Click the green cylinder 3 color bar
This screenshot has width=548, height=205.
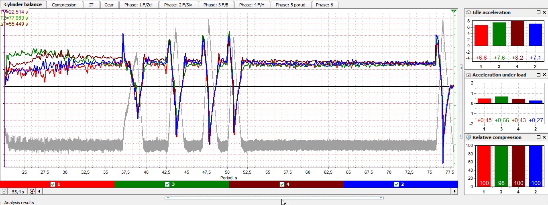point(171,184)
